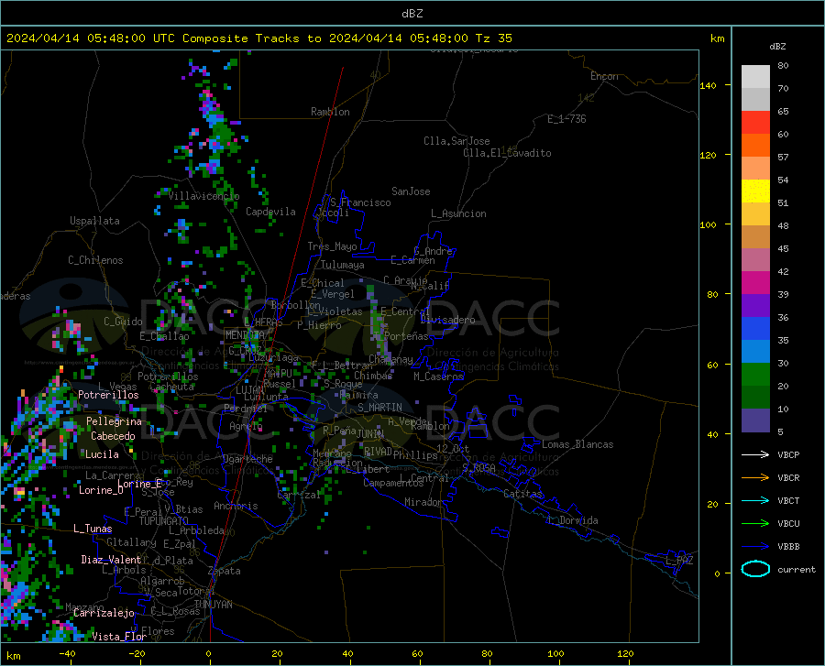Pick the purple 10 dBZ legend color
This screenshot has height=666, width=825.
tap(755, 420)
